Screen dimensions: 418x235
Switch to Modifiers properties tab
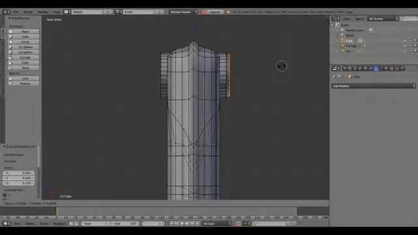click(376, 69)
